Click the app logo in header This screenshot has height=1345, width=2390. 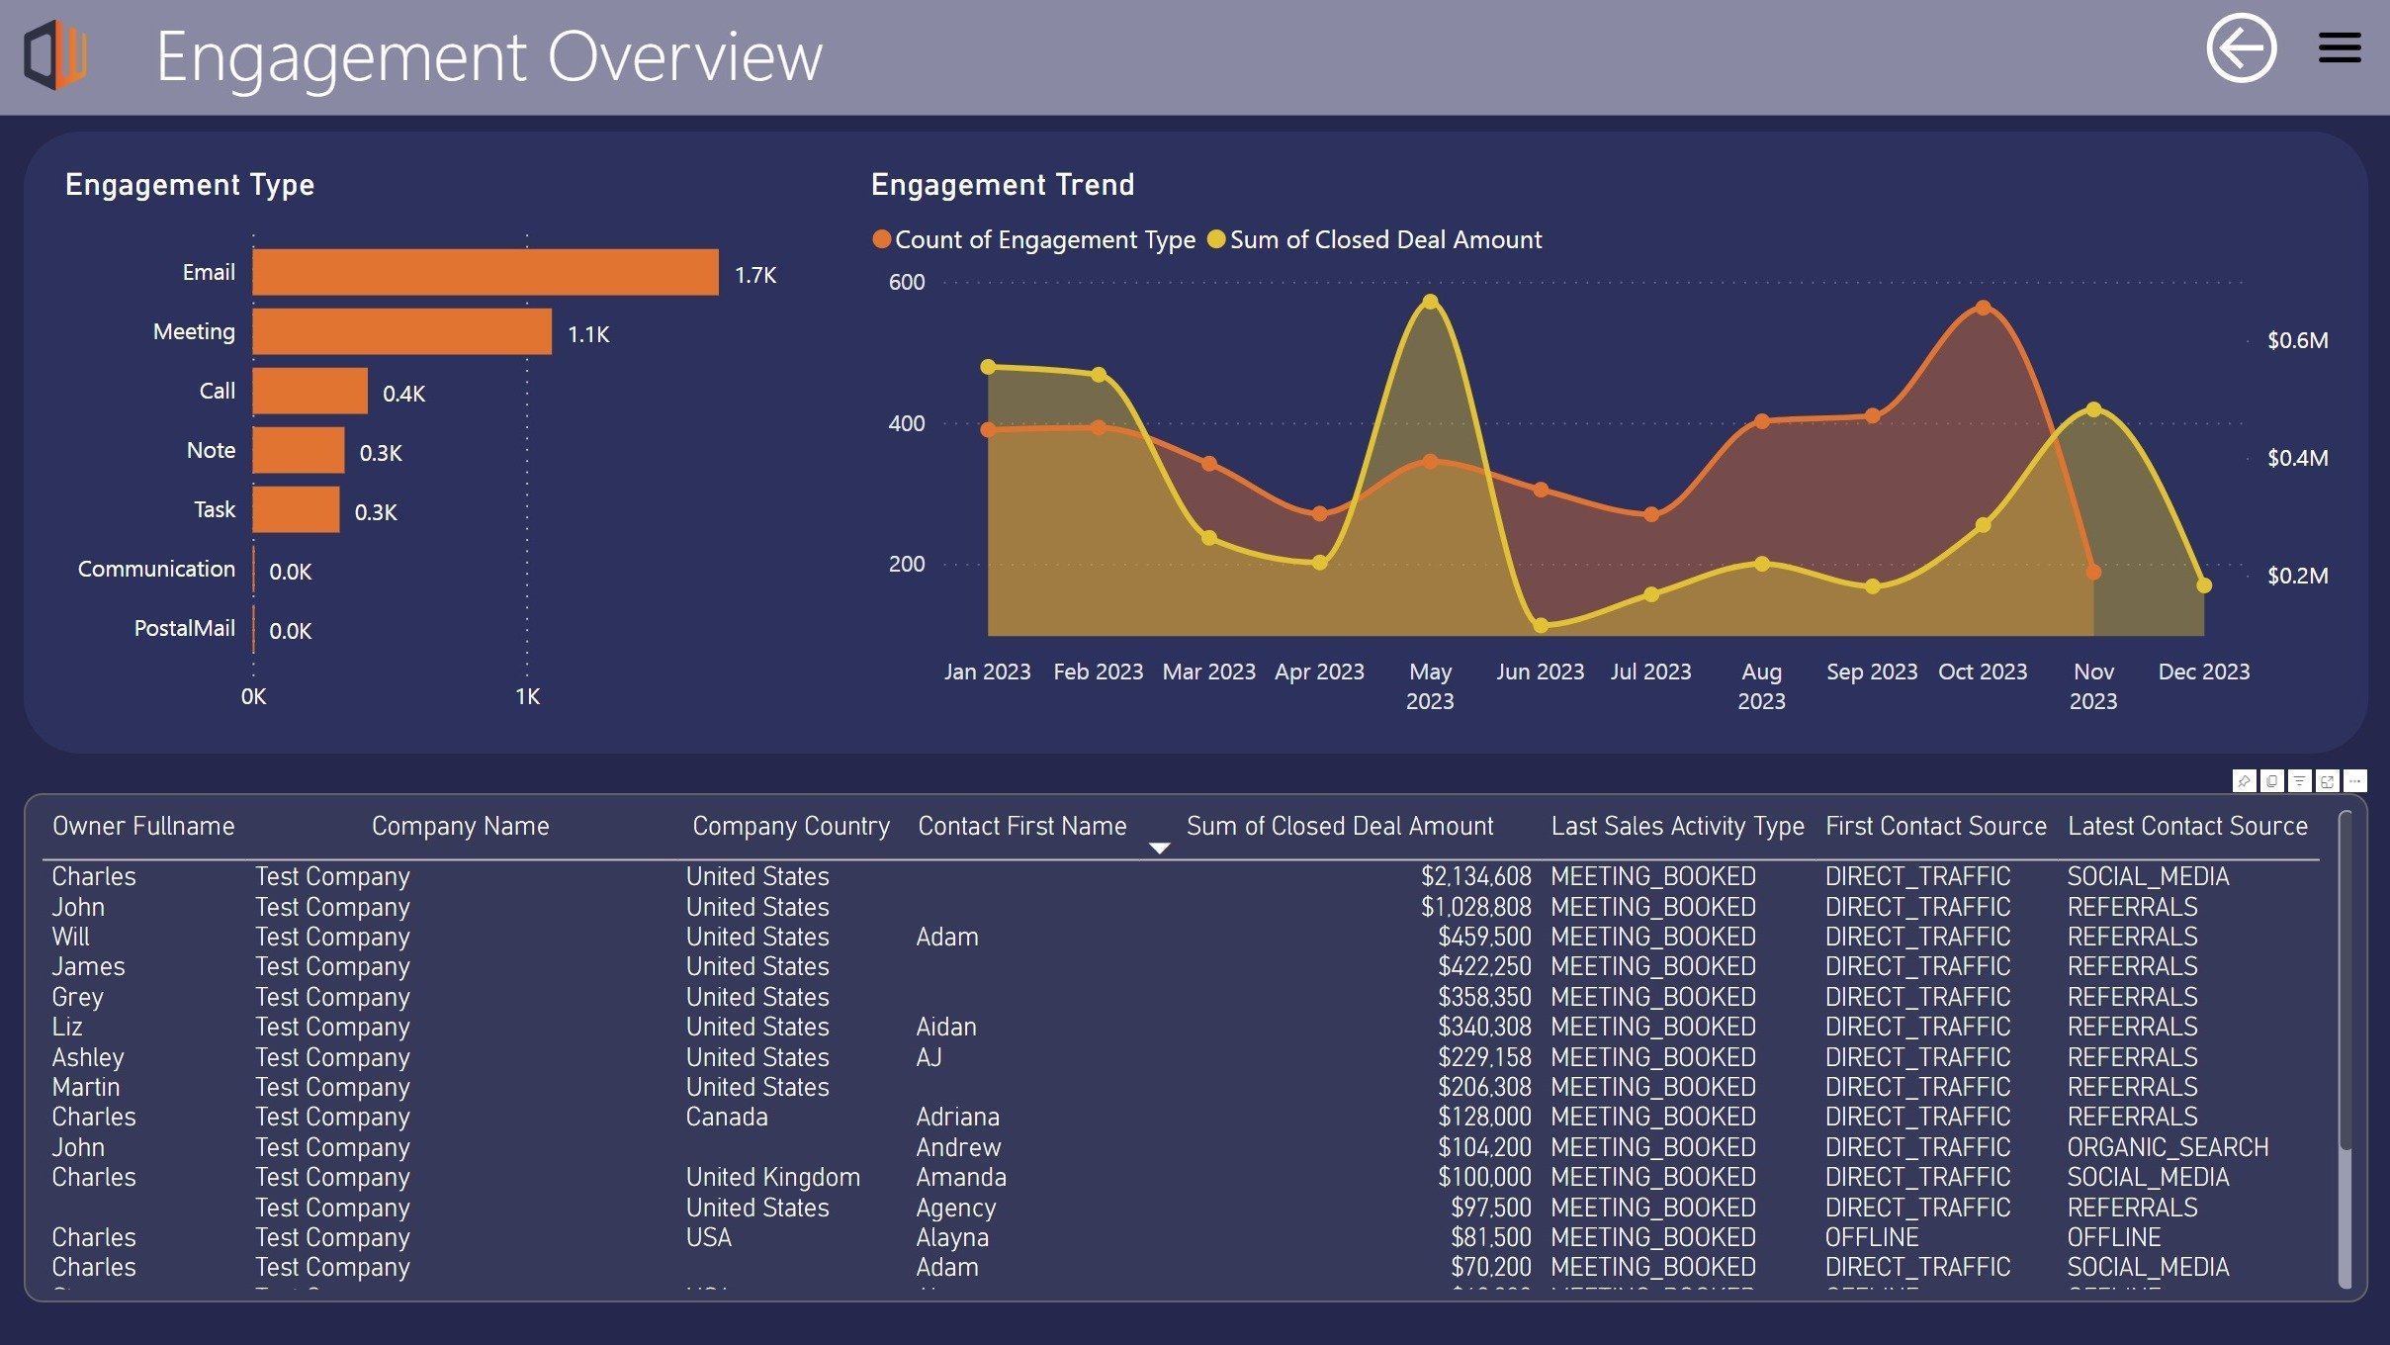click(55, 55)
